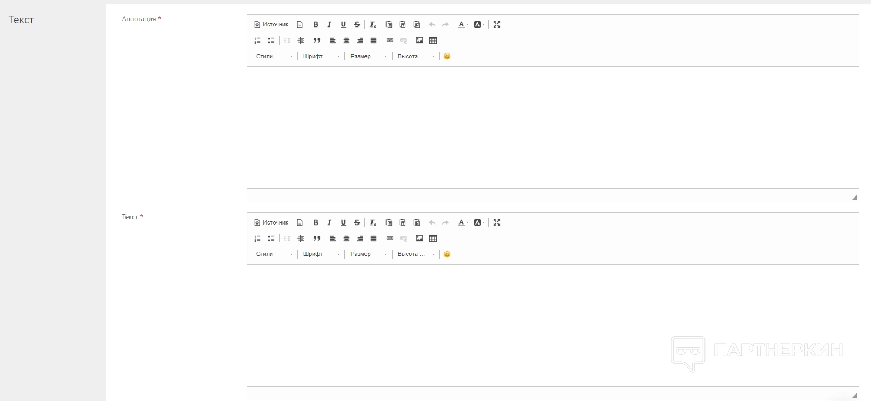Align text right in the Аннотация editor
The width and height of the screenshot is (871, 401).
click(360, 40)
